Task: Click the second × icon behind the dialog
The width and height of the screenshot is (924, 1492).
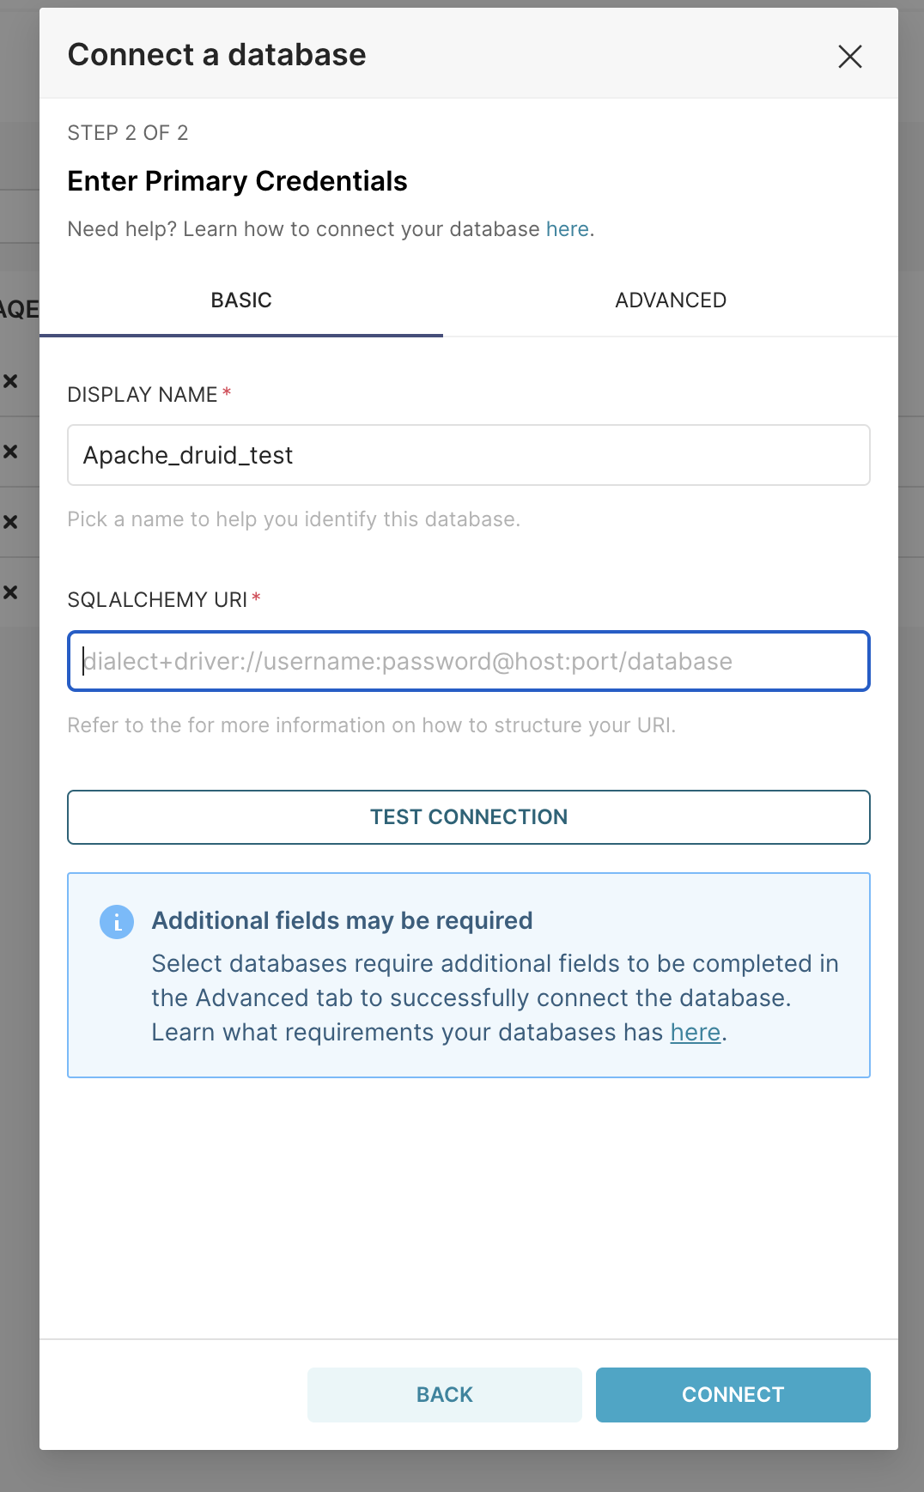Action: 10,452
